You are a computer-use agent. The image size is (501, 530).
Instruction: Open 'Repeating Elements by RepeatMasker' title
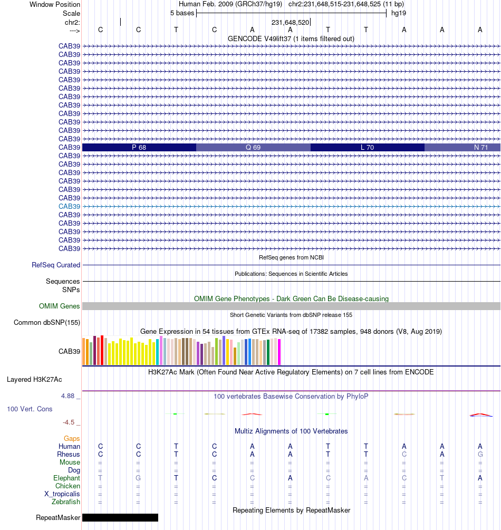(x=291, y=510)
